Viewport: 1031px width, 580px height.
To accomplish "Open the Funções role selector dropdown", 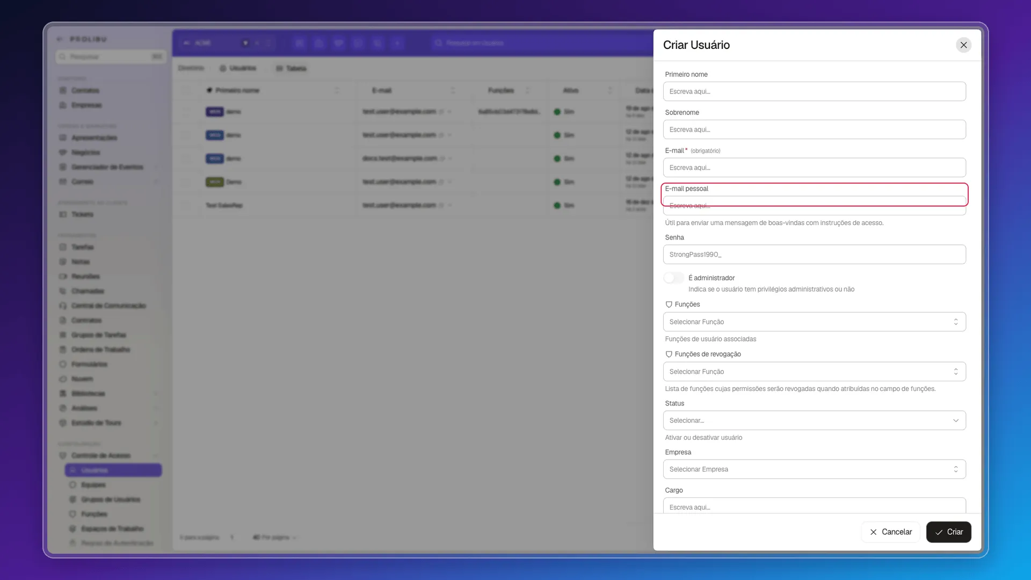I will click(814, 322).
